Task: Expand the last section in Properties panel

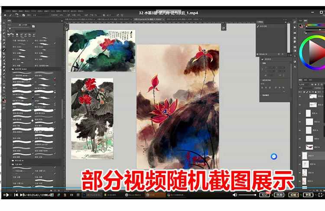Action: tap(262, 95)
